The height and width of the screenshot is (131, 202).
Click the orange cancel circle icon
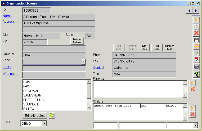(196, 46)
